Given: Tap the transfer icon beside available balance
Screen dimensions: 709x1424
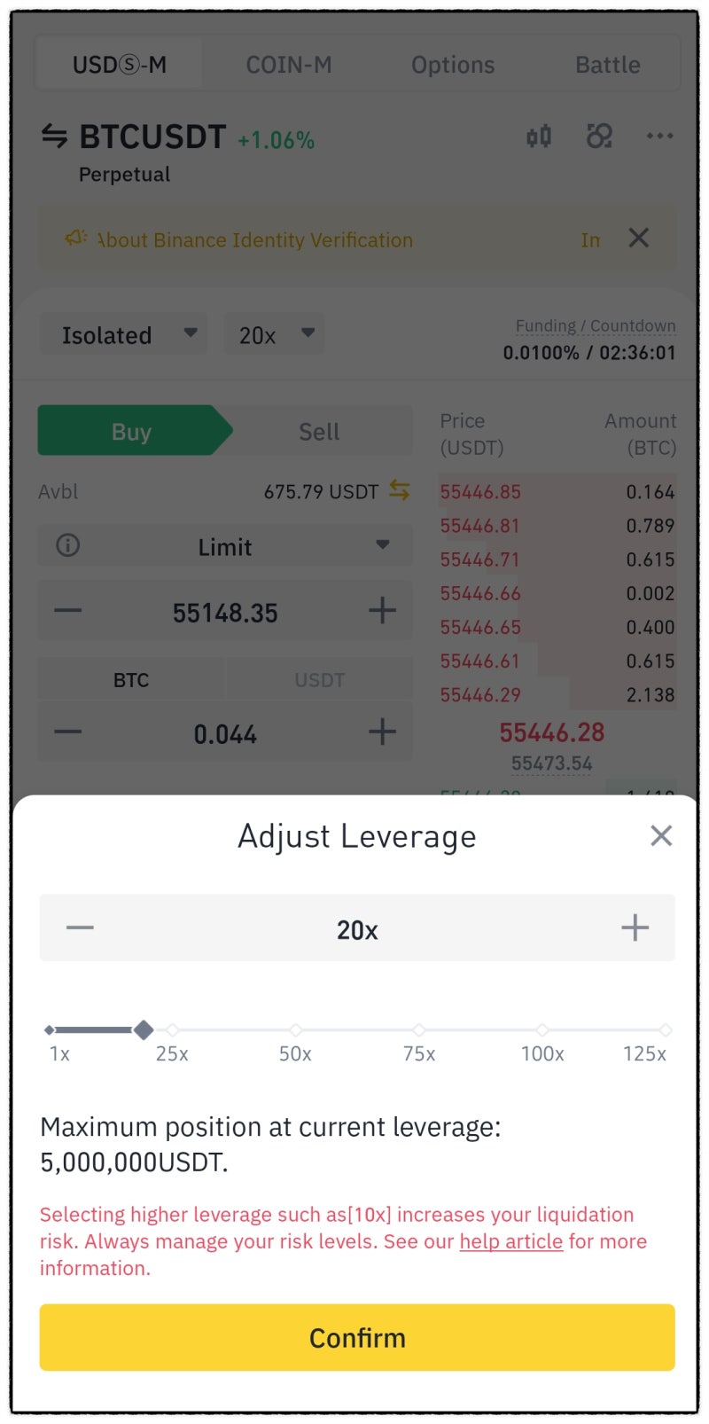Looking at the screenshot, I should click(400, 491).
